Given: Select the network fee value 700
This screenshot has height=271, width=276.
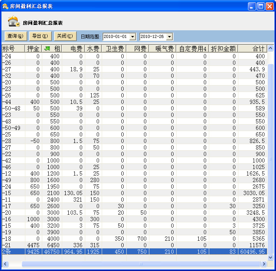Looking at the screenshot, I should tap(138, 239).
